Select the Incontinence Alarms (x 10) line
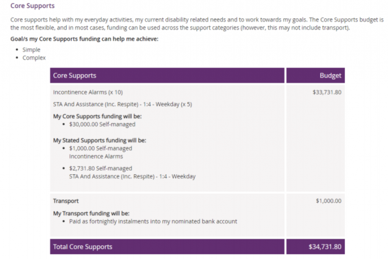The image size is (388, 259). [88, 93]
